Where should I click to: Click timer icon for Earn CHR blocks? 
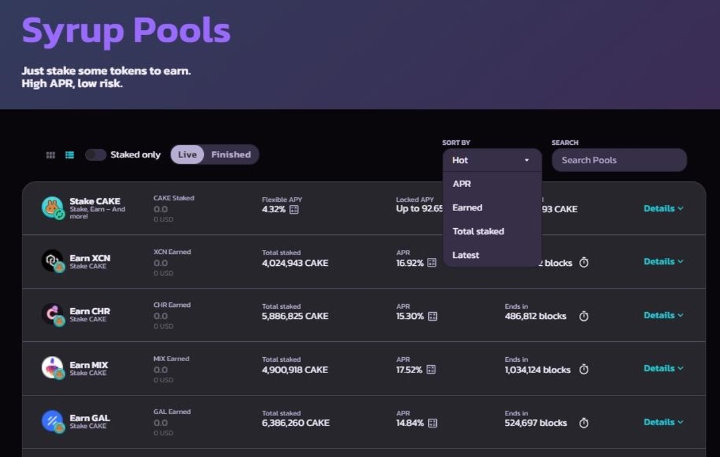pyautogui.click(x=584, y=316)
